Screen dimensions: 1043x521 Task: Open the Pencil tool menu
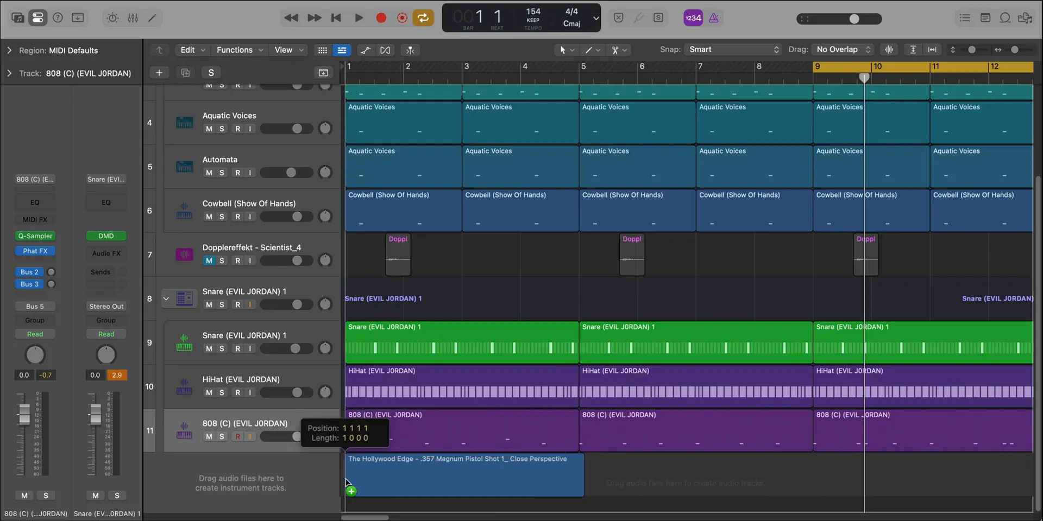point(592,50)
